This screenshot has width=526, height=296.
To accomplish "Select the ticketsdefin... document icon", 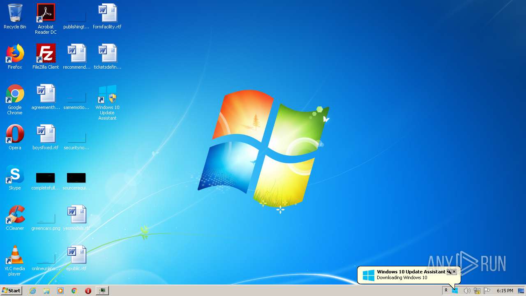I will [107, 57].
